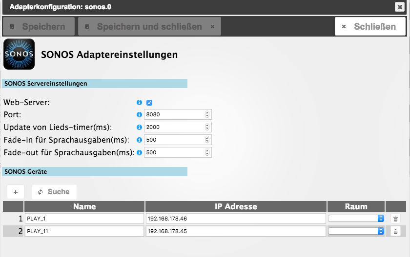
Task: Toggle the Web-Server checkbox
Action: tap(149, 103)
